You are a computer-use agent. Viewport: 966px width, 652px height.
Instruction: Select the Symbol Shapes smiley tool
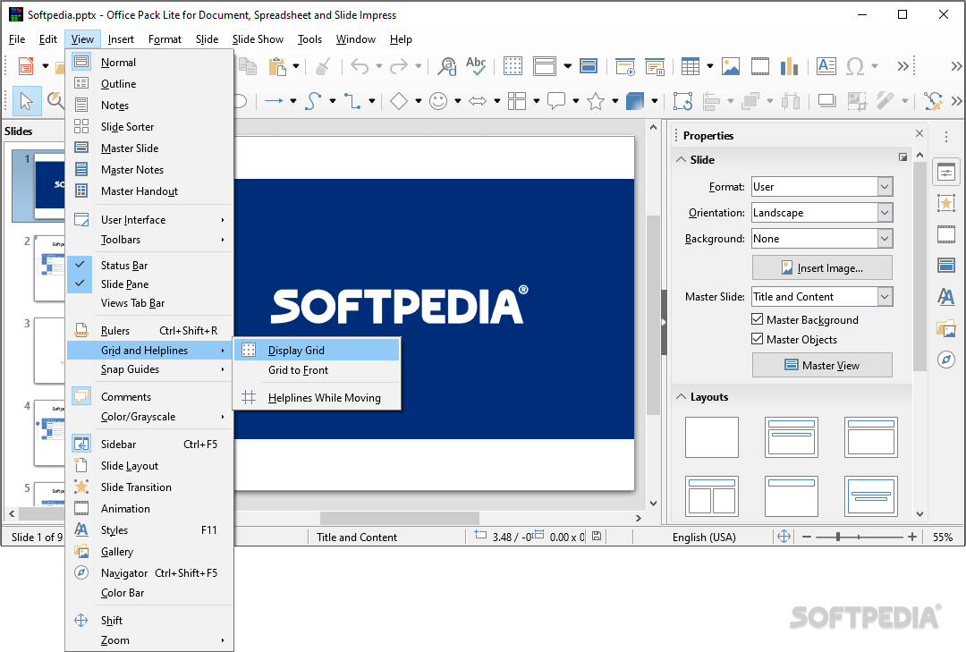click(438, 101)
